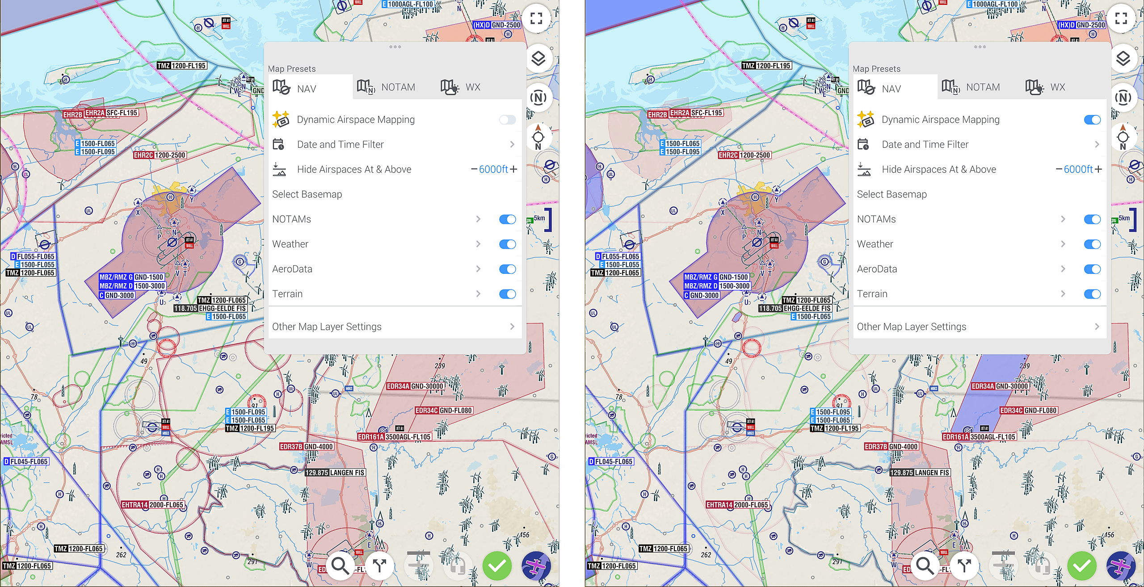Tap circled N NOTAM button, right screenshot
This screenshot has width=1144, height=587.
1123,97
